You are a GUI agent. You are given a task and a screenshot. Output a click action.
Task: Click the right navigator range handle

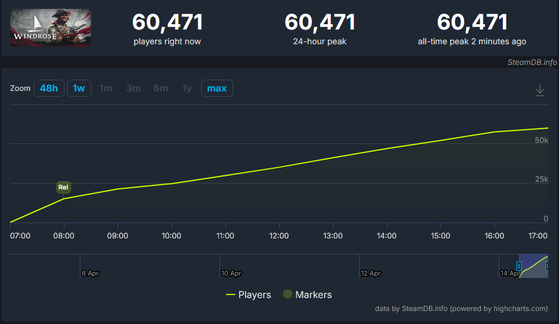[x=547, y=266]
